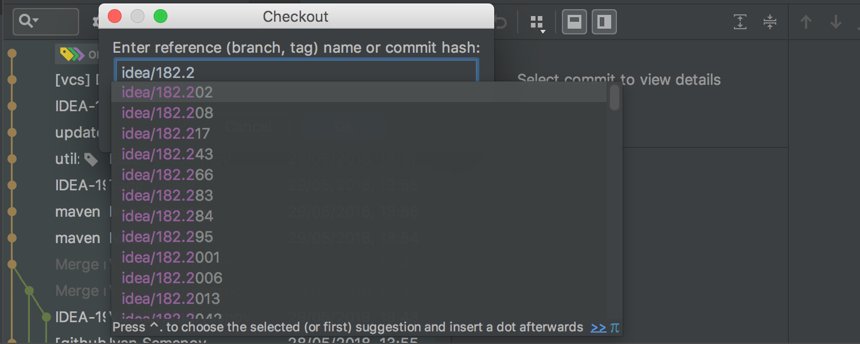
Task: Click the tag icon beside util commit
Action: [x=91, y=159]
